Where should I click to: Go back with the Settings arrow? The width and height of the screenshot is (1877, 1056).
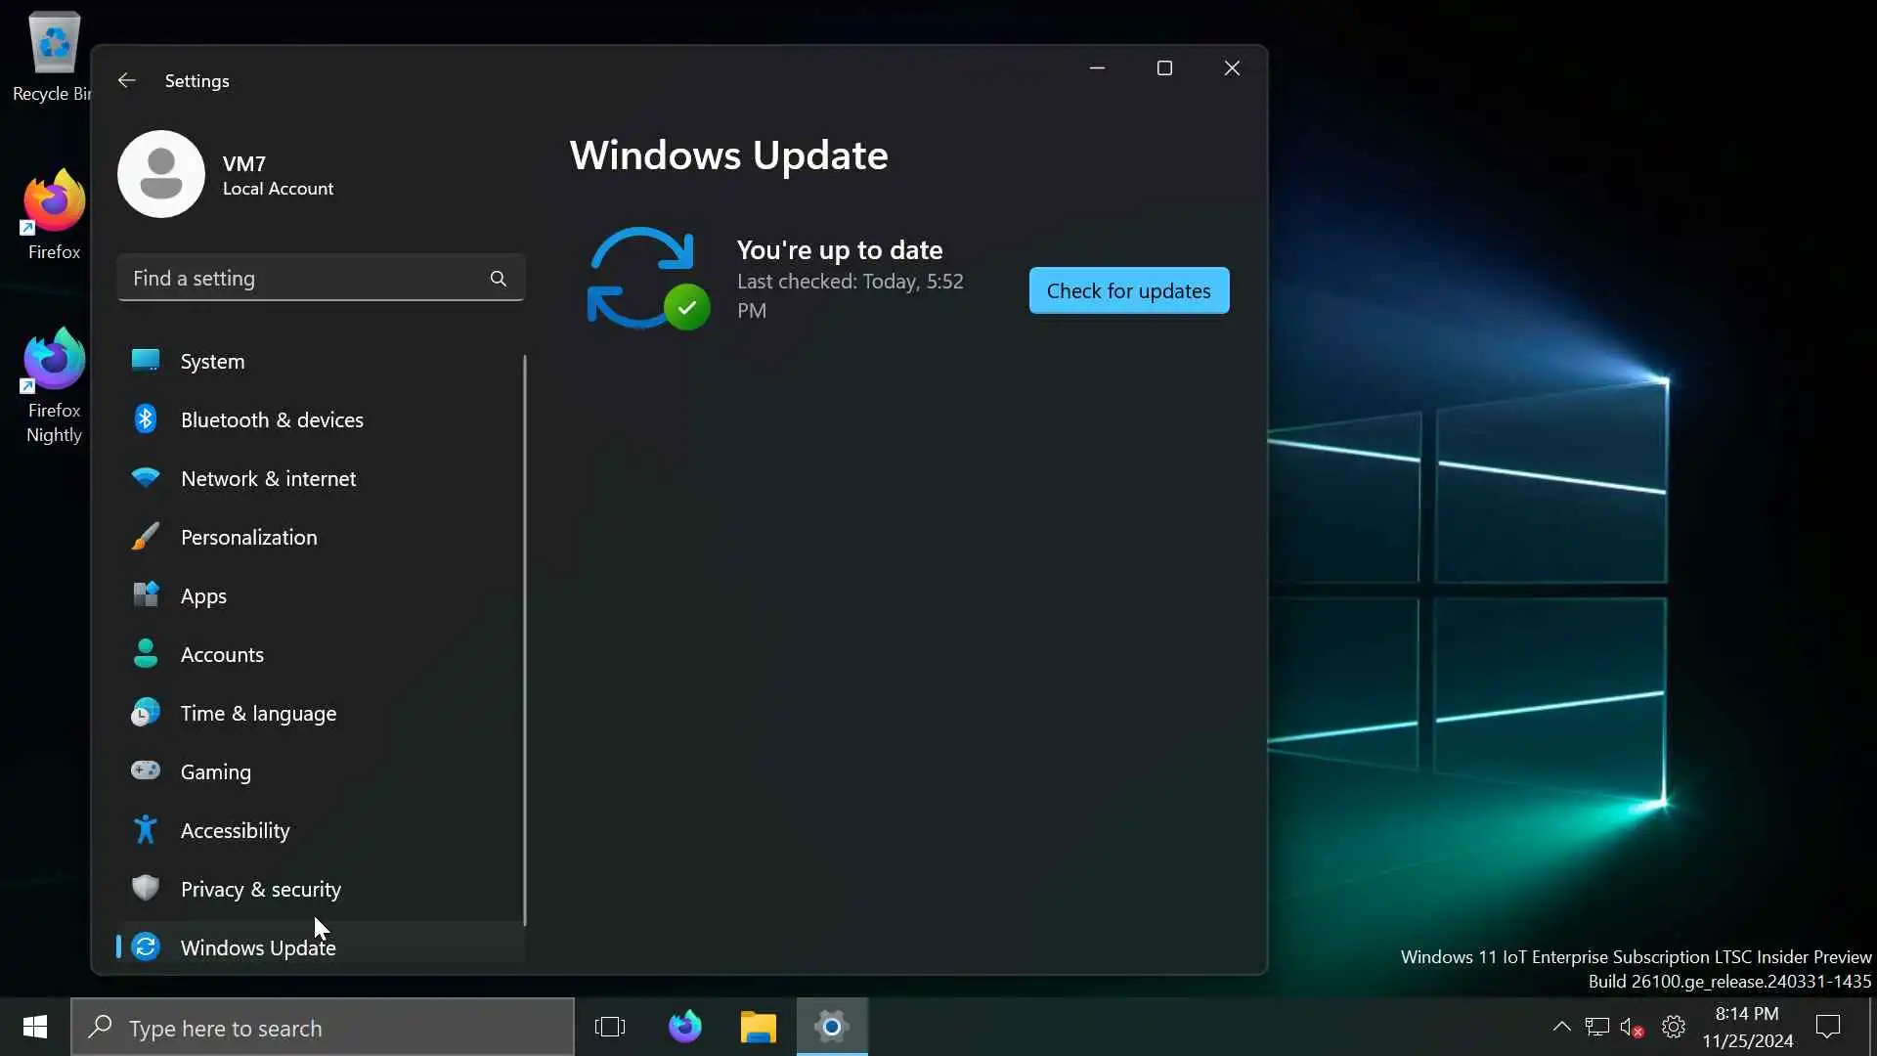click(x=126, y=80)
